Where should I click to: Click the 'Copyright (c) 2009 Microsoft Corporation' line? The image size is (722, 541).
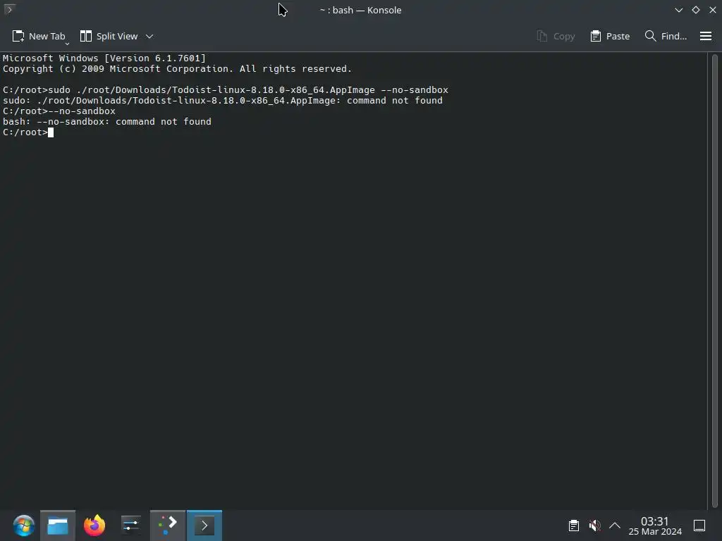(x=177, y=69)
